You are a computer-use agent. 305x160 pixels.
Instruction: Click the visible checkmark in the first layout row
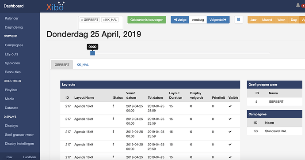pos(230,106)
